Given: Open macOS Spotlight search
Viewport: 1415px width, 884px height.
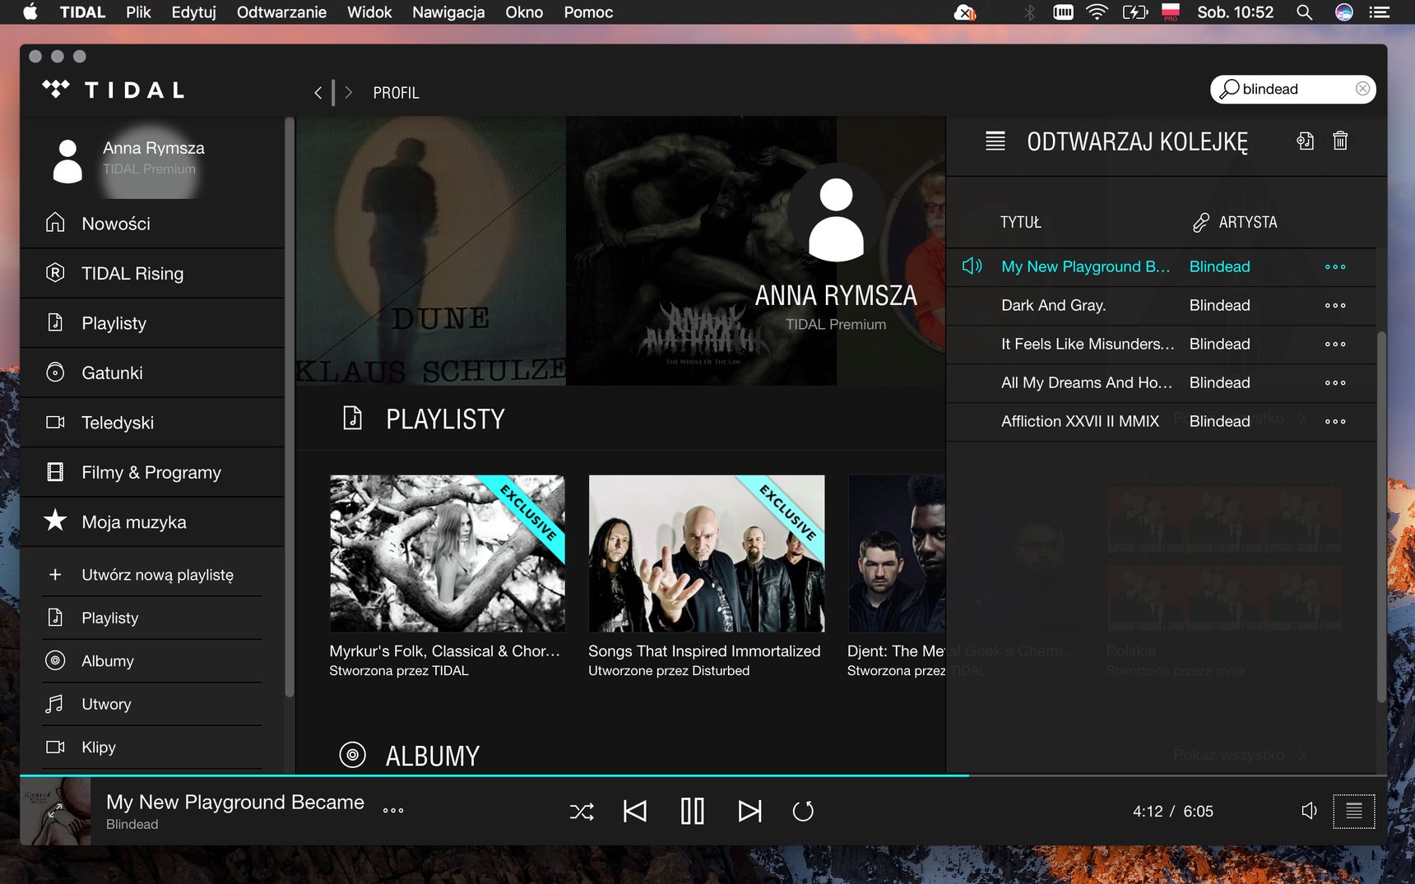Looking at the screenshot, I should [1304, 12].
